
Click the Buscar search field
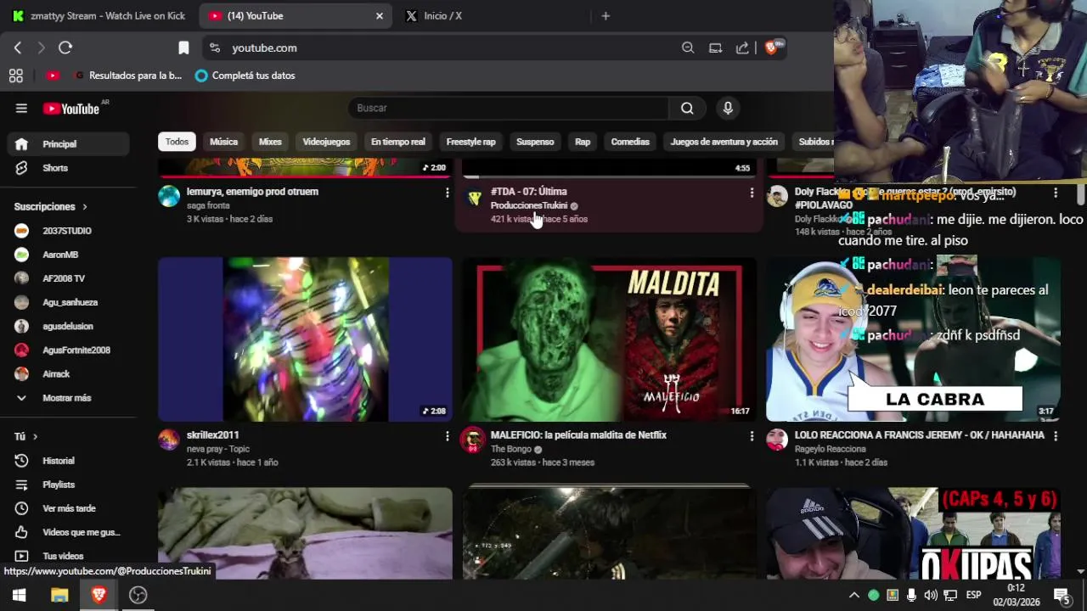coord(508,108)
